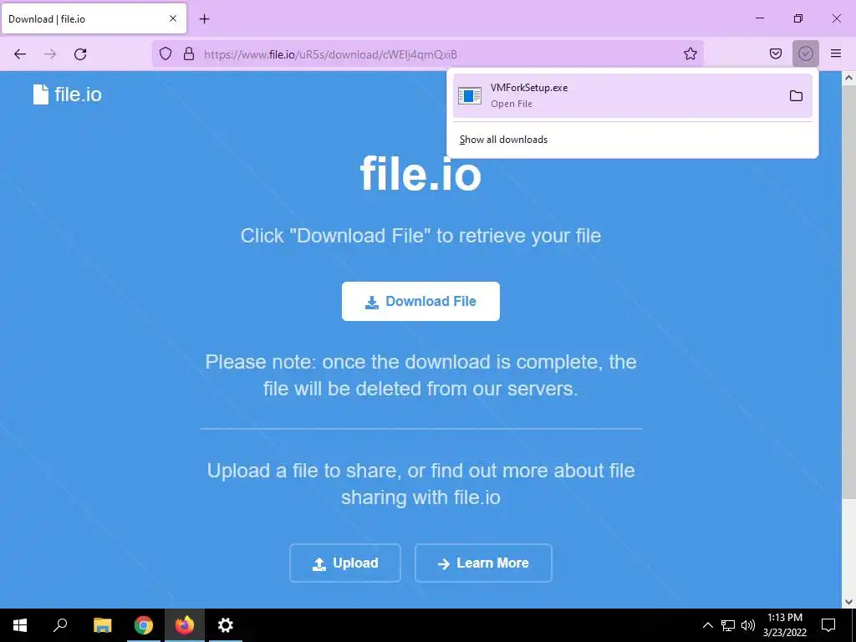856x642 pixels.
Task: Save page to Pocket
Action: (x=775, y=53)
